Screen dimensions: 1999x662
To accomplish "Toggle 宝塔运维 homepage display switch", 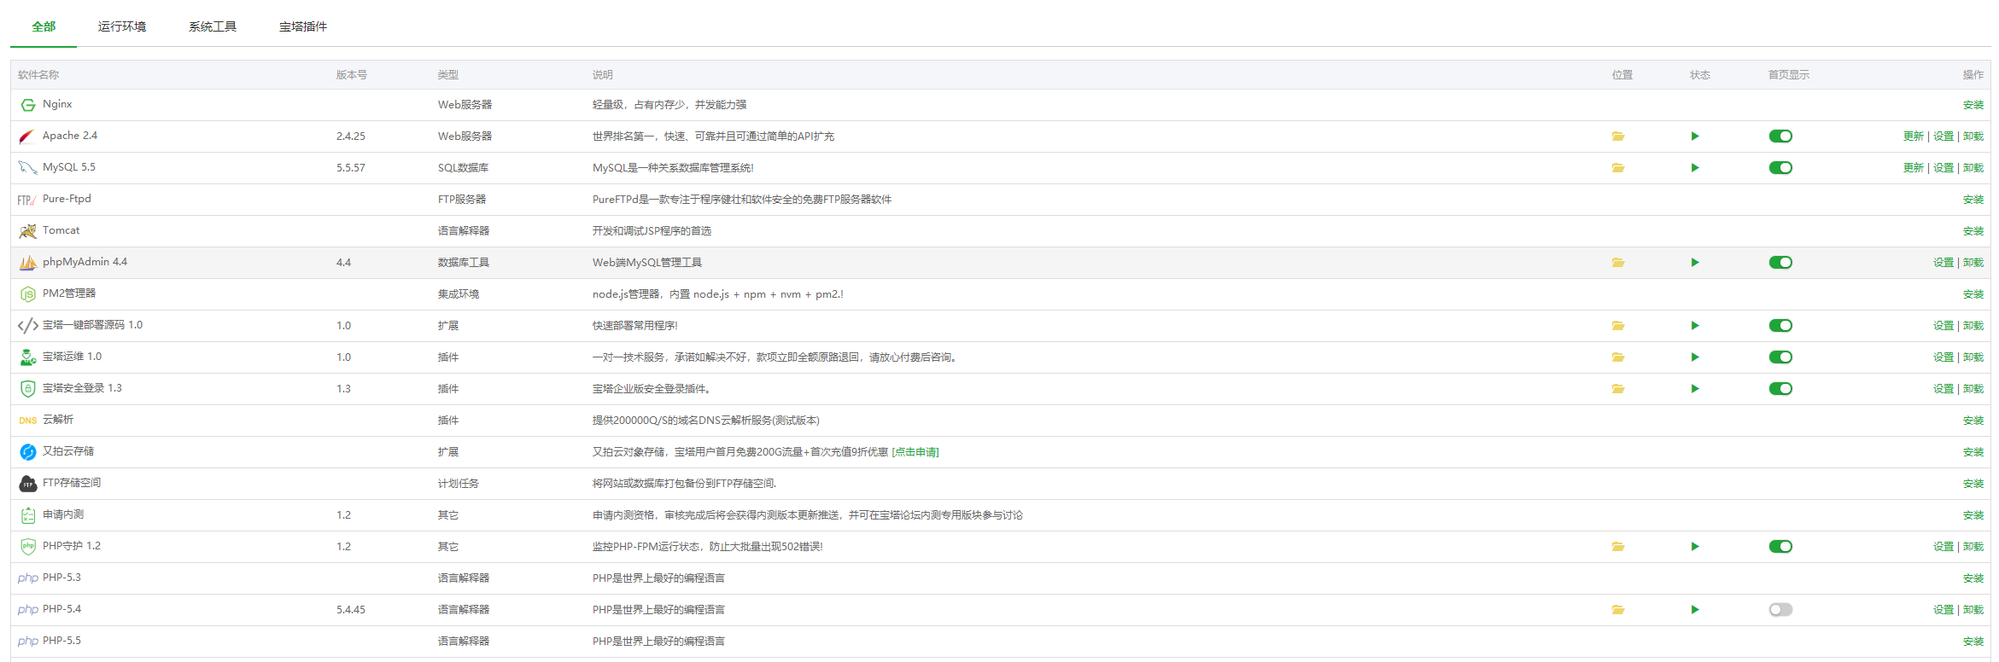I will coord(1780,357).
